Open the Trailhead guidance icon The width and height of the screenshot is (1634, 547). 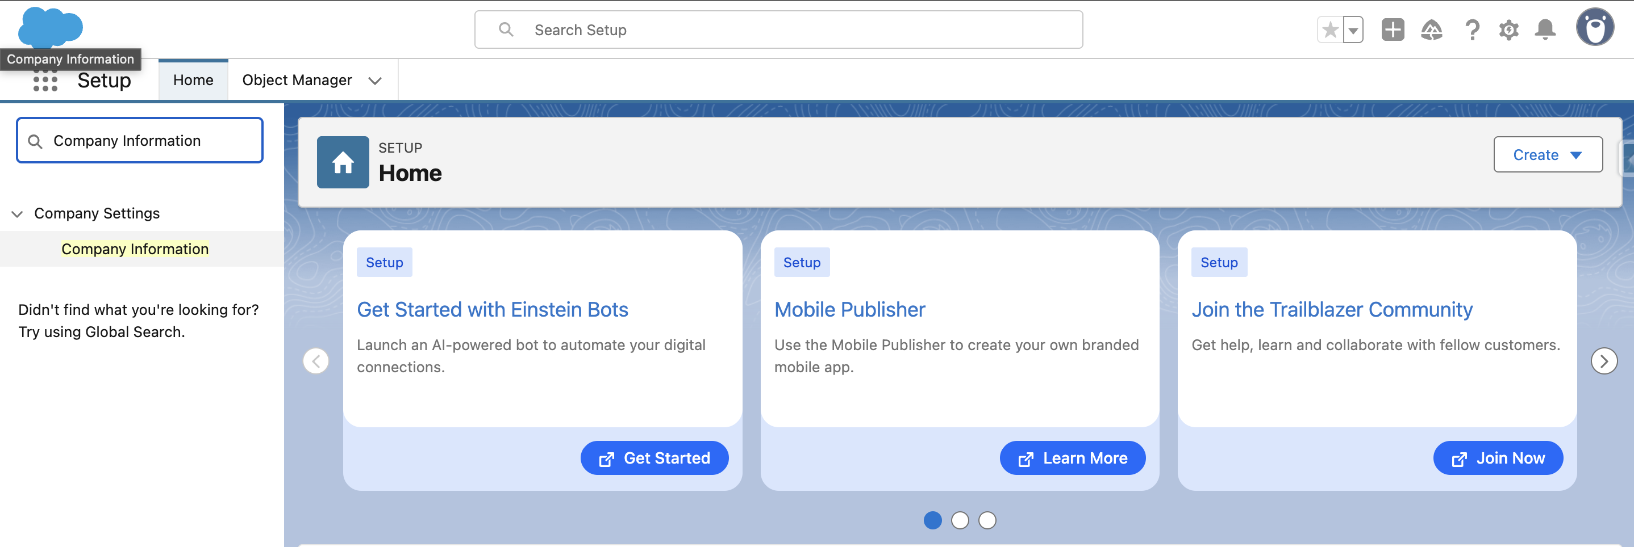point(1431,30)
